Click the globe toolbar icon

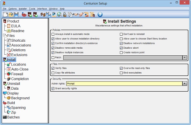coord(59,15)
